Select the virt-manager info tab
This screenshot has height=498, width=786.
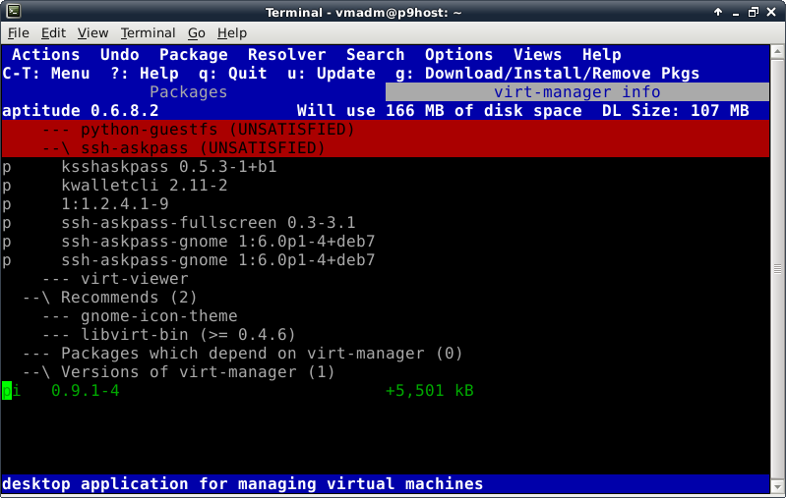tap(576, 92)
